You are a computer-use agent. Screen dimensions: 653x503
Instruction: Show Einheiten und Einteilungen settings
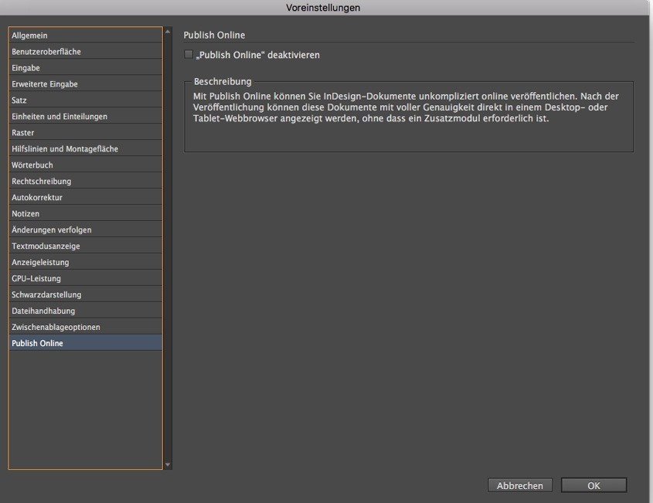pos(85,117)
